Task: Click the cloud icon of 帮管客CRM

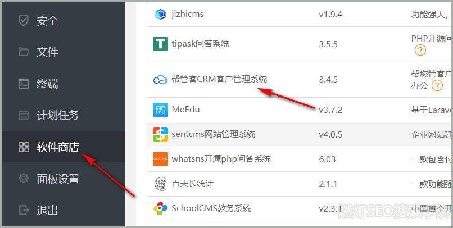Action: pos(160,79)
